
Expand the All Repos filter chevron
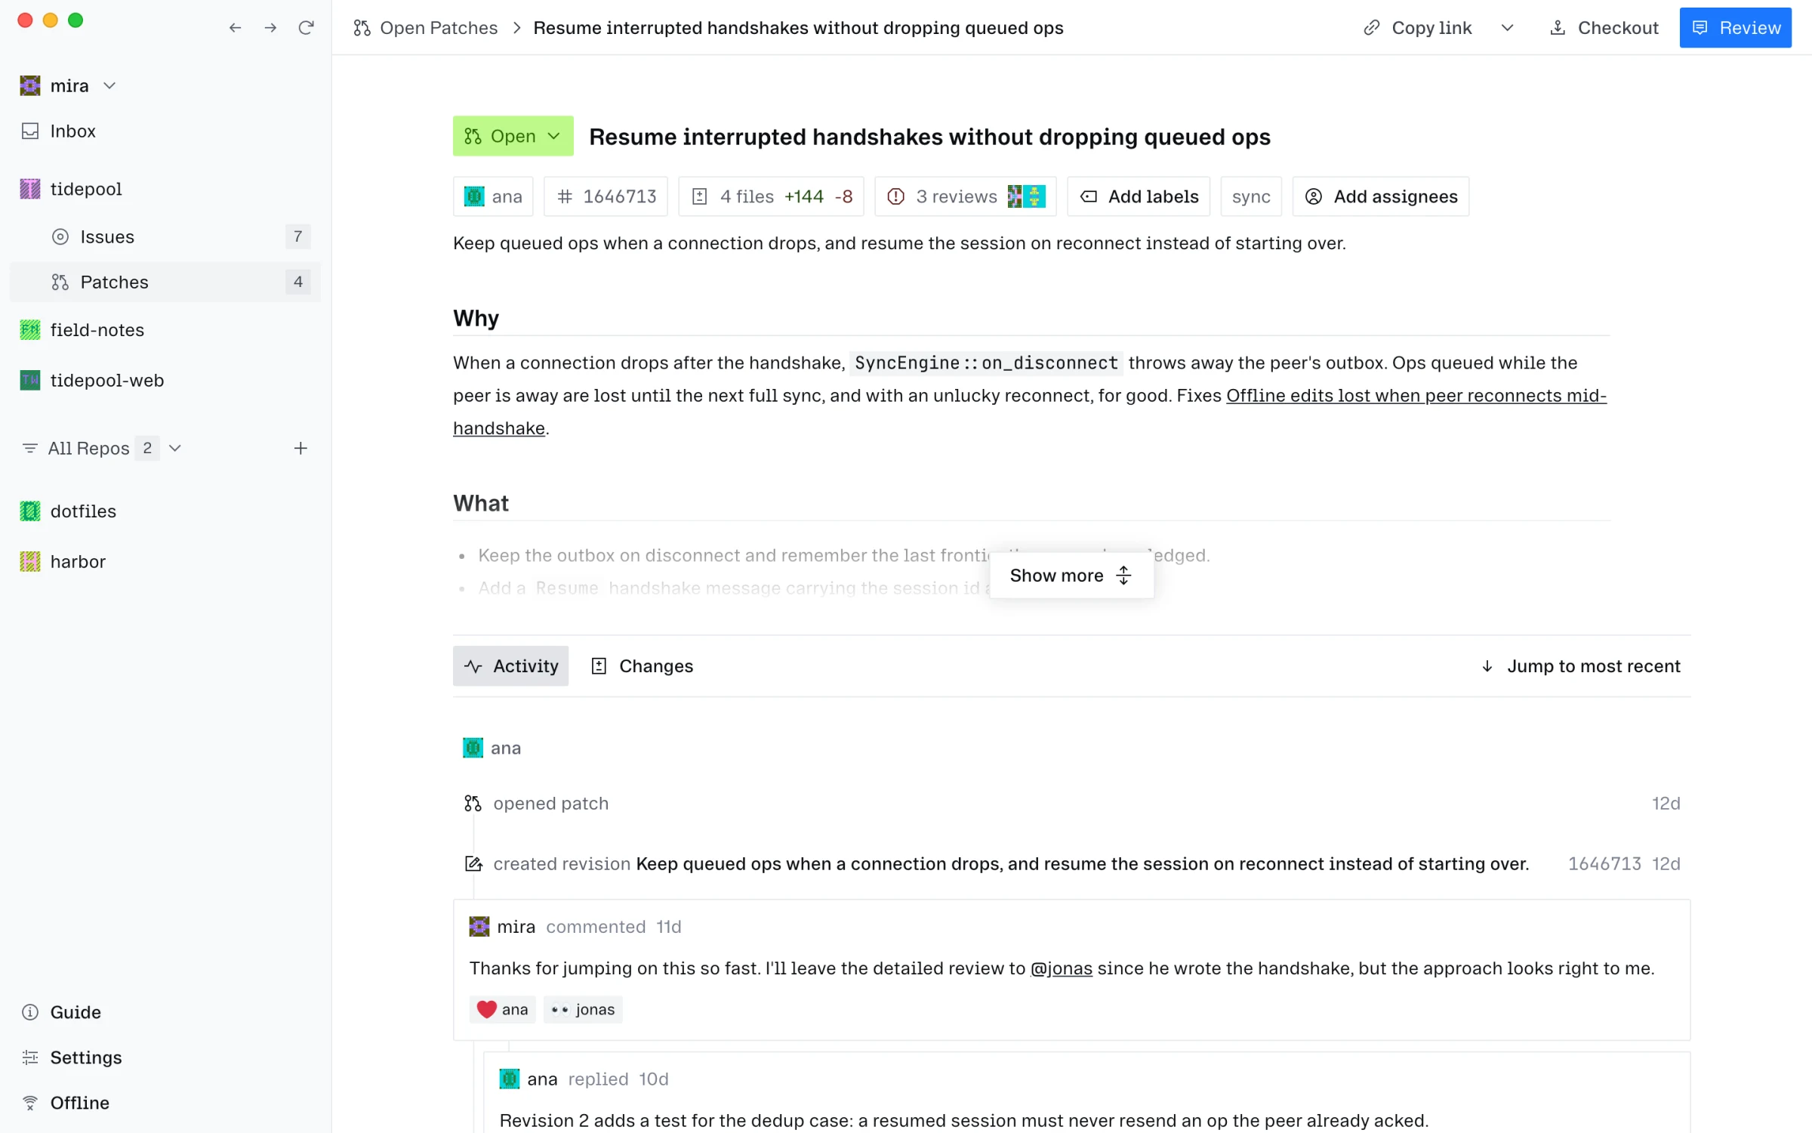[x=175, y=448]
